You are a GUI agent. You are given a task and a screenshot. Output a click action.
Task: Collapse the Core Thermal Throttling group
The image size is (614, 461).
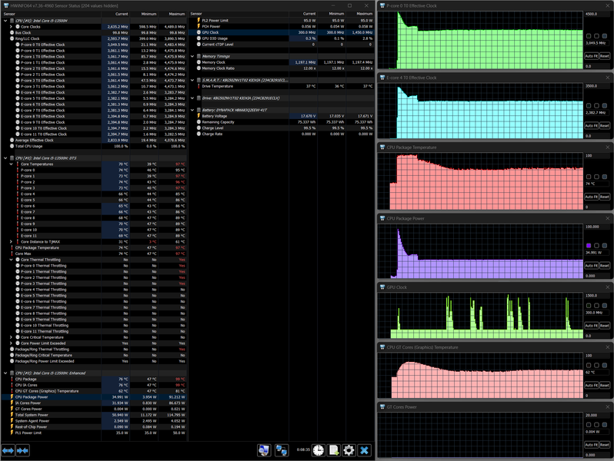11,259
